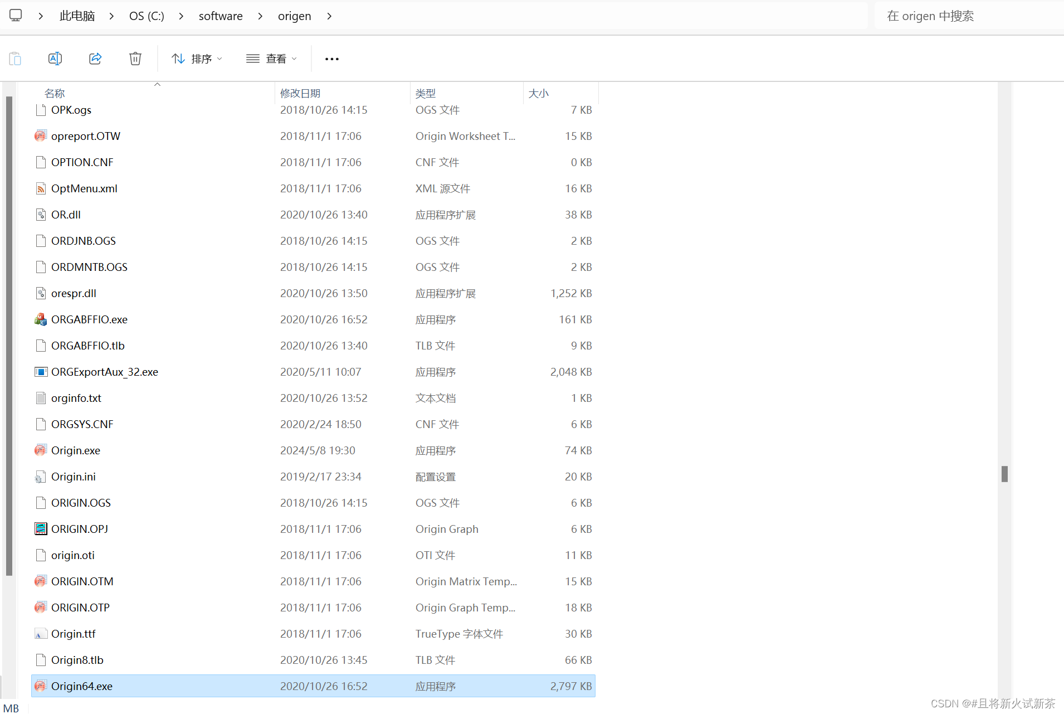Expand chevron after 此电脑 in path
1064x714 pixels.
(x=111, y=16)
